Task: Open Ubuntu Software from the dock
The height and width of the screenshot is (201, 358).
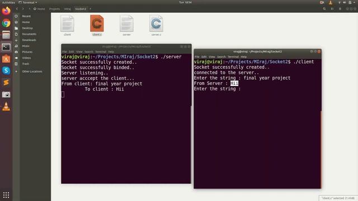Action: click(x=6, y=59)
